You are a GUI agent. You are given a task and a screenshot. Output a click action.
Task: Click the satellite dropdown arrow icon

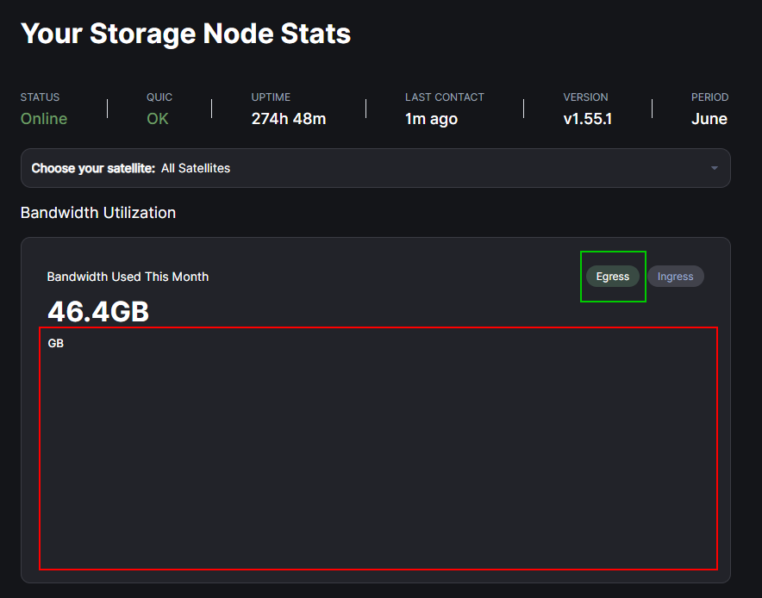pyautogui.click(x=714, y=168)
